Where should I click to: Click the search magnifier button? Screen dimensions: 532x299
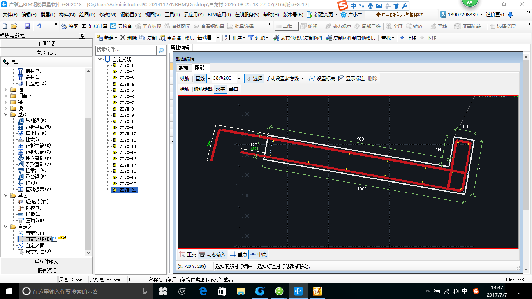(161, 50)
